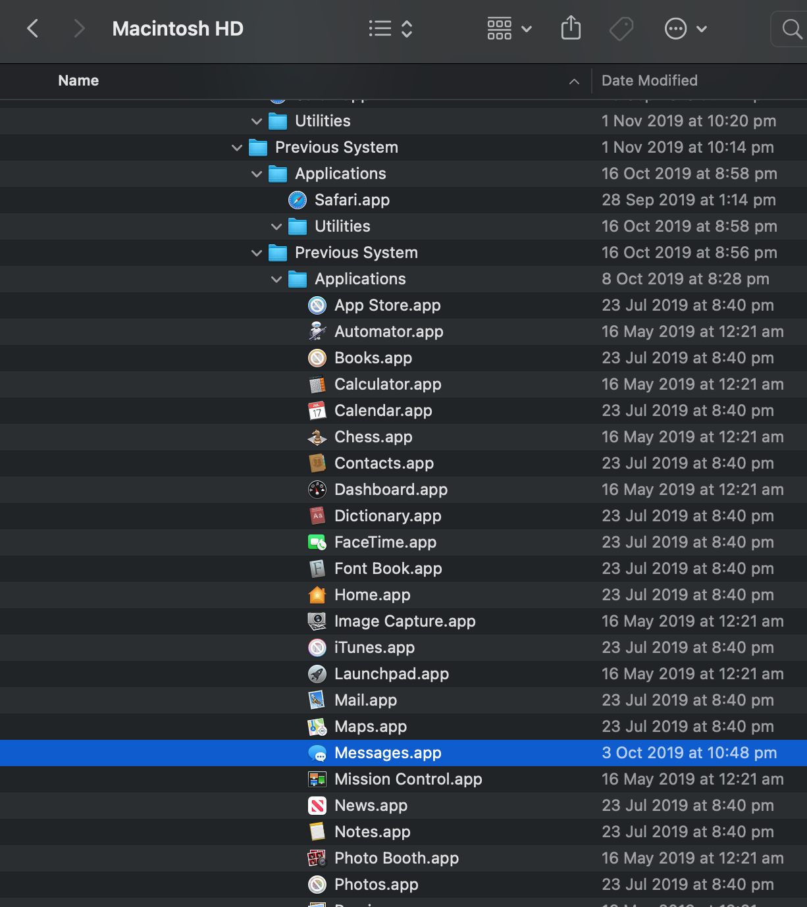Viewport: 807px width, 907px height.
Task: Select the Notes.app notepad icon
Action: (x=317, y=832)
